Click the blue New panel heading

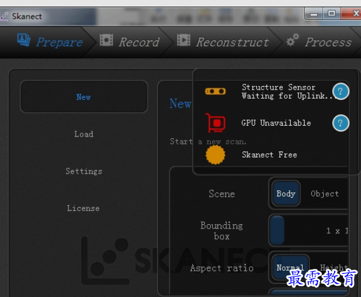click(180, 103)
